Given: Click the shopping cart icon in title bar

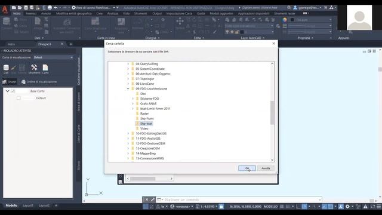Looking at the screenshot, I should point(325,8).
